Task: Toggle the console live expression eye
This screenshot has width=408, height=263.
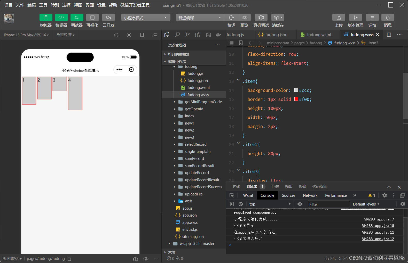Action: 300,204
